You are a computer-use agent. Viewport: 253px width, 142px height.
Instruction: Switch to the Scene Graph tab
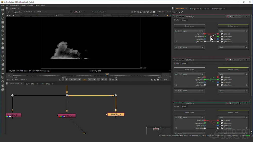point(217,9)
